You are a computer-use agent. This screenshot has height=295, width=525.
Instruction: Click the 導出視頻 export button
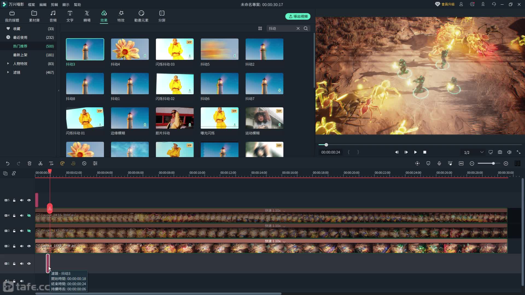(298, 16)
